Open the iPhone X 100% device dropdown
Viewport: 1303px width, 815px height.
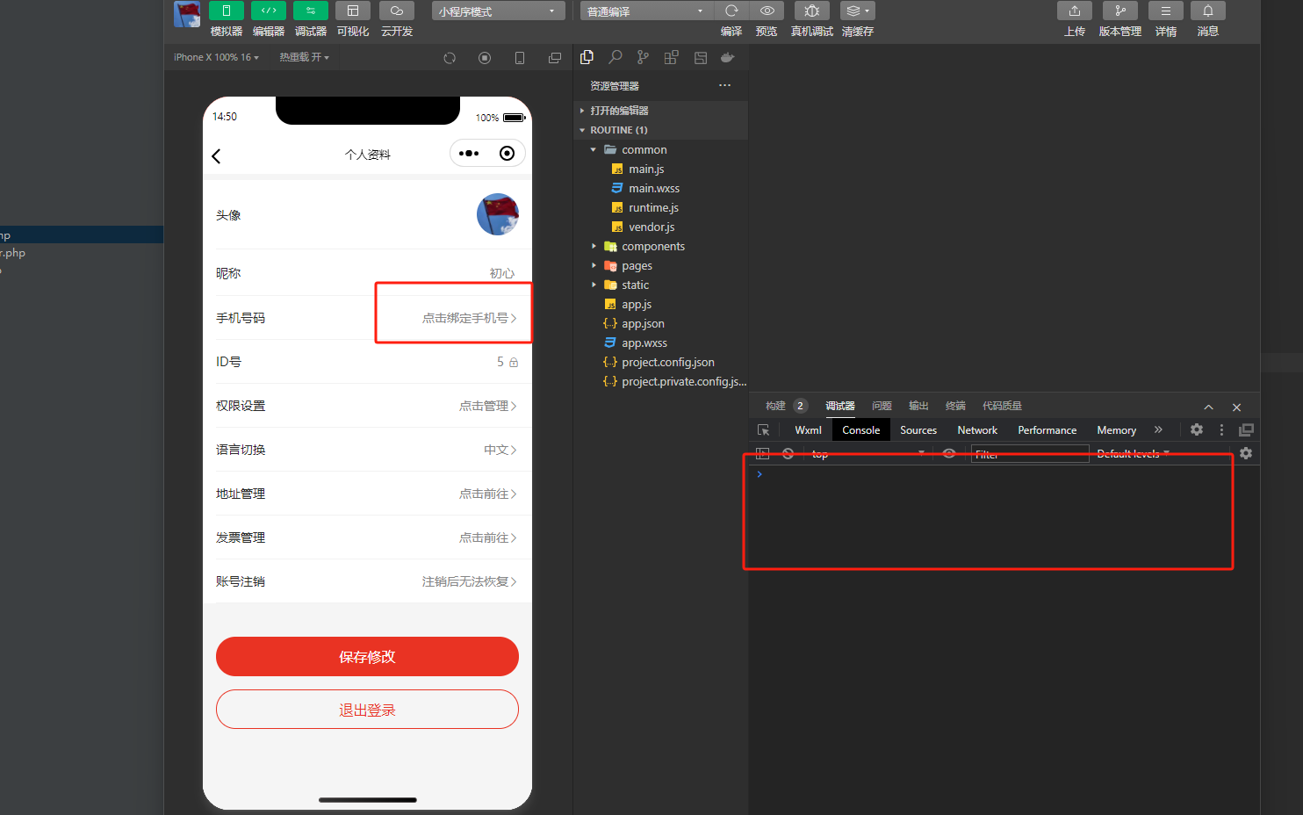(216, 57)
